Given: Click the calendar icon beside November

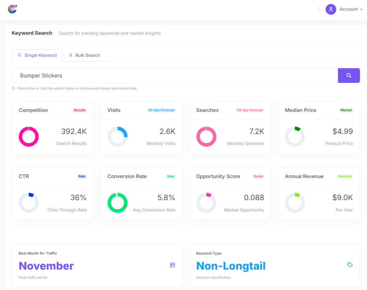Looking at the screenshot, I should [x=172, y=265].
